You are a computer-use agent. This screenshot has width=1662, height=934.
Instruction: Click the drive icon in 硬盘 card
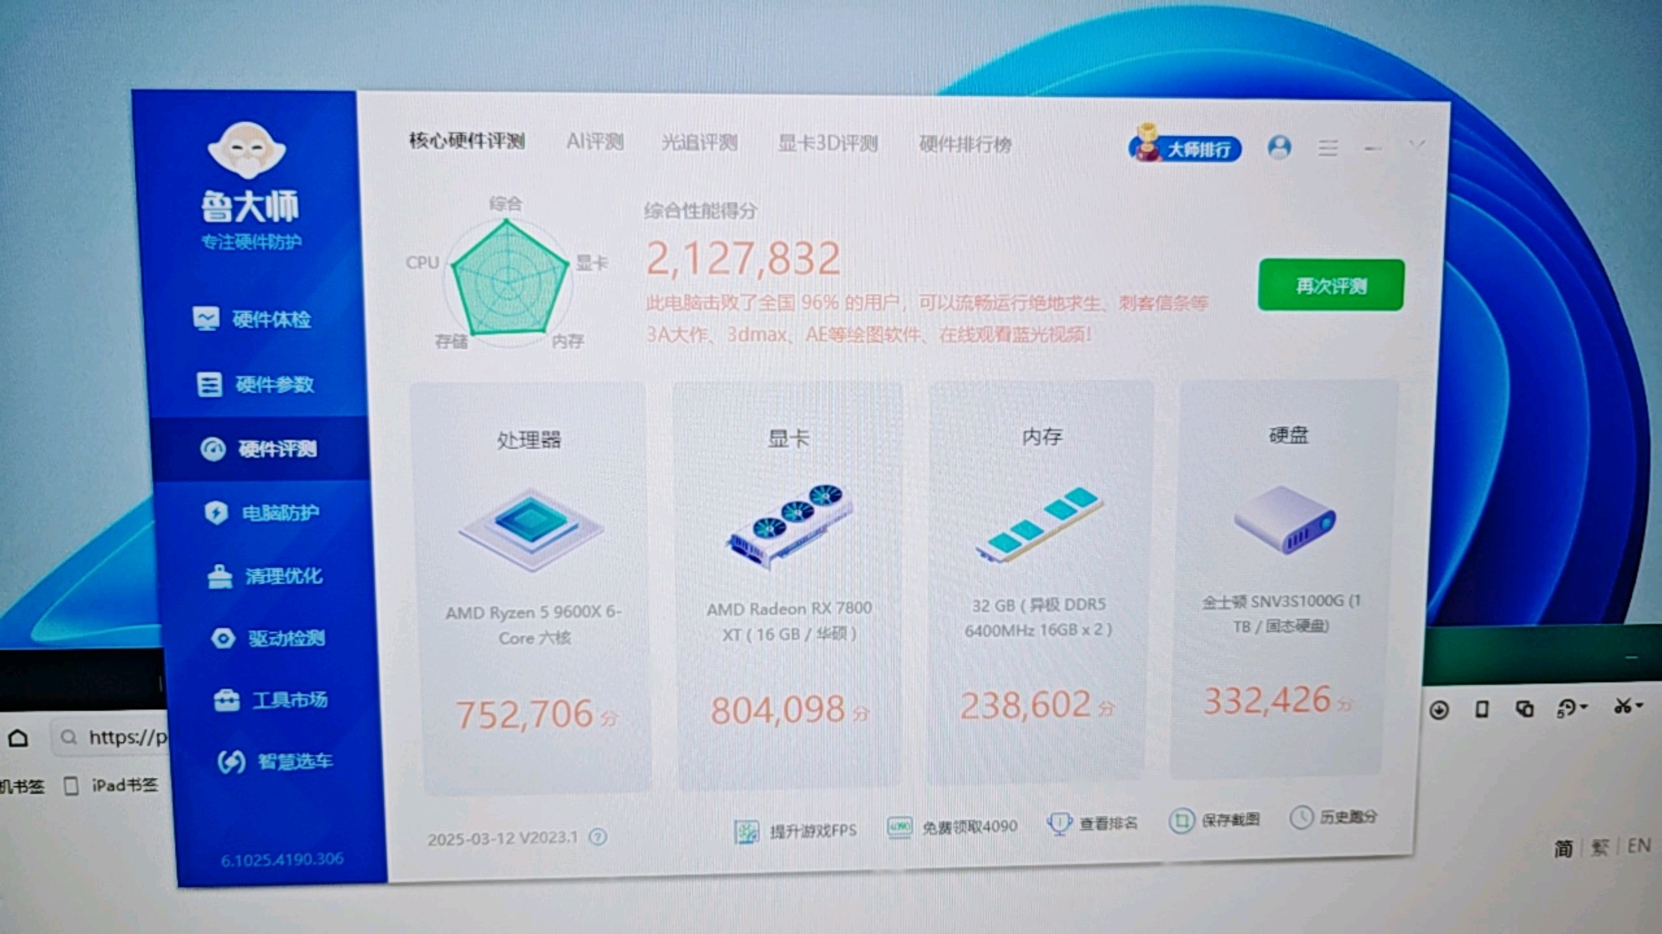(x=1285, y=520)
